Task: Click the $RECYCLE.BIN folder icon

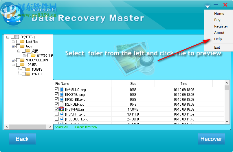Action: point(22,60)
